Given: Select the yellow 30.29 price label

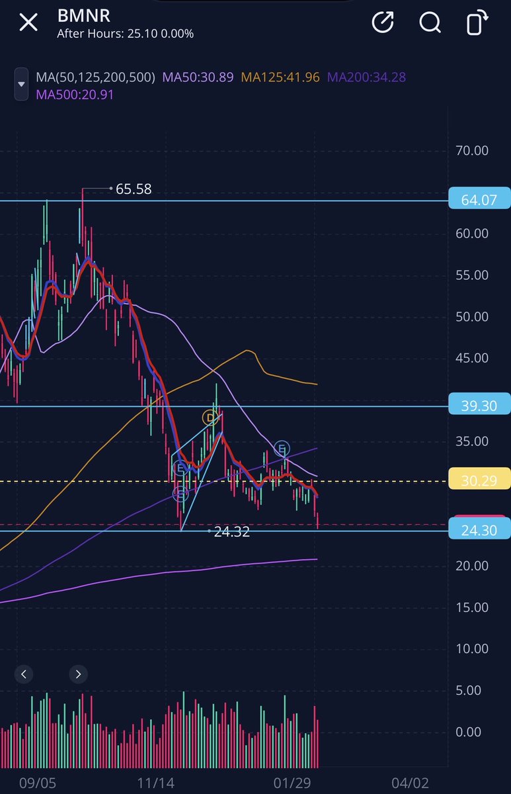Looking at the screenshot, I should pyautogui.click(x=479, y=479).
